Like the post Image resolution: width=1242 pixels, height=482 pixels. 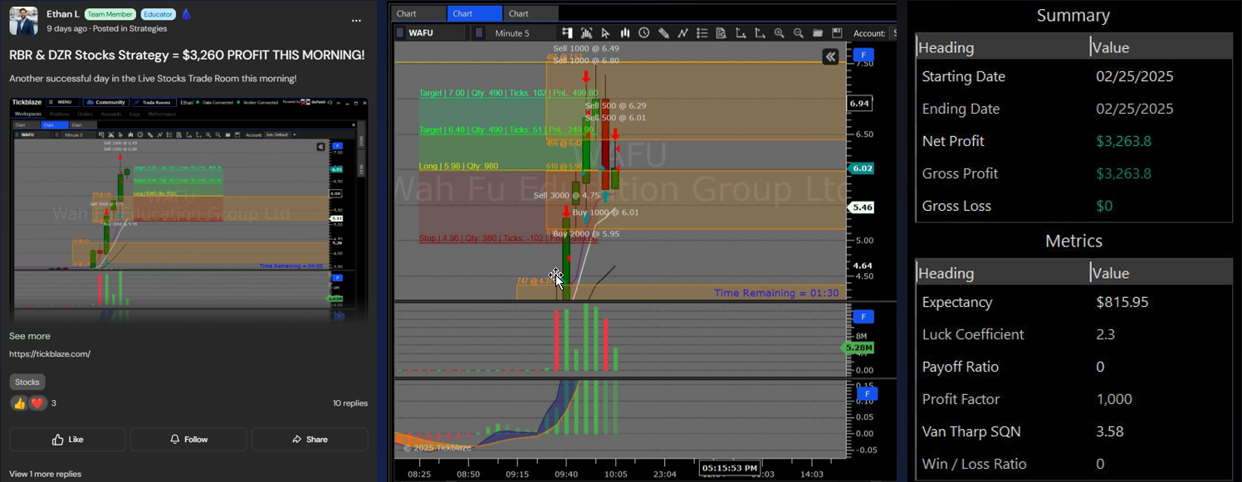[x=67, y=440]
